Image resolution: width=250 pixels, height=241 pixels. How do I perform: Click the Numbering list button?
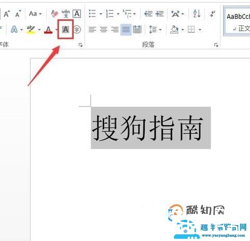(109, 14)
